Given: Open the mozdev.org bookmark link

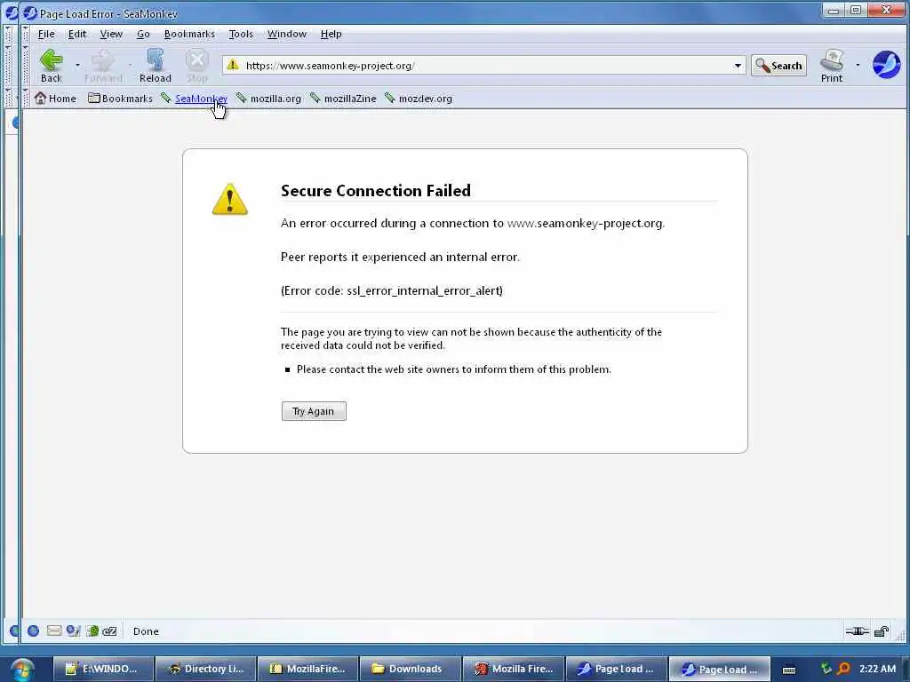Looking at the screenshot, I should (419, 99).
